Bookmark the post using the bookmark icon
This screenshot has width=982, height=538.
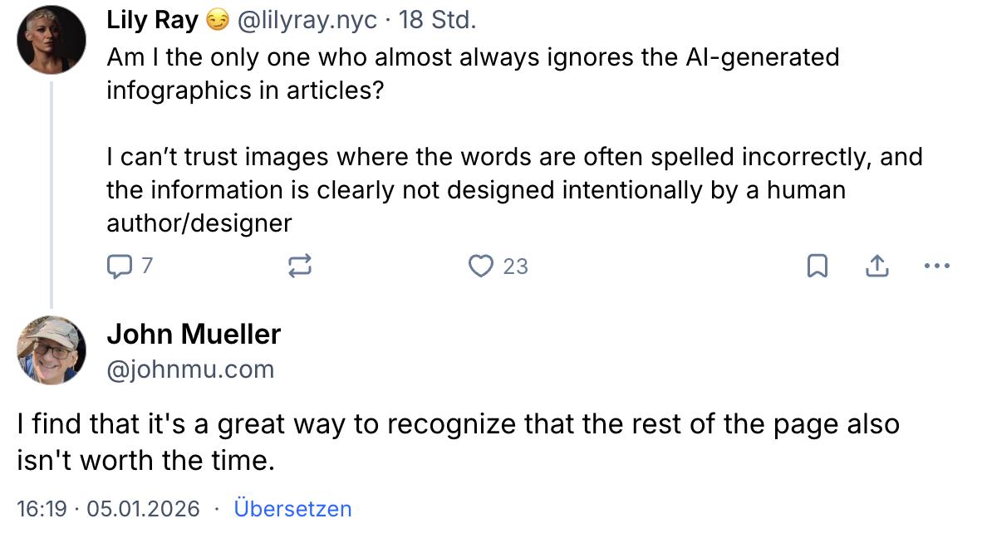[818, 266]
